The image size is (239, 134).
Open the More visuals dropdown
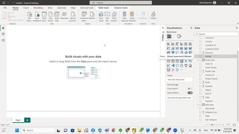pos(114,17)
